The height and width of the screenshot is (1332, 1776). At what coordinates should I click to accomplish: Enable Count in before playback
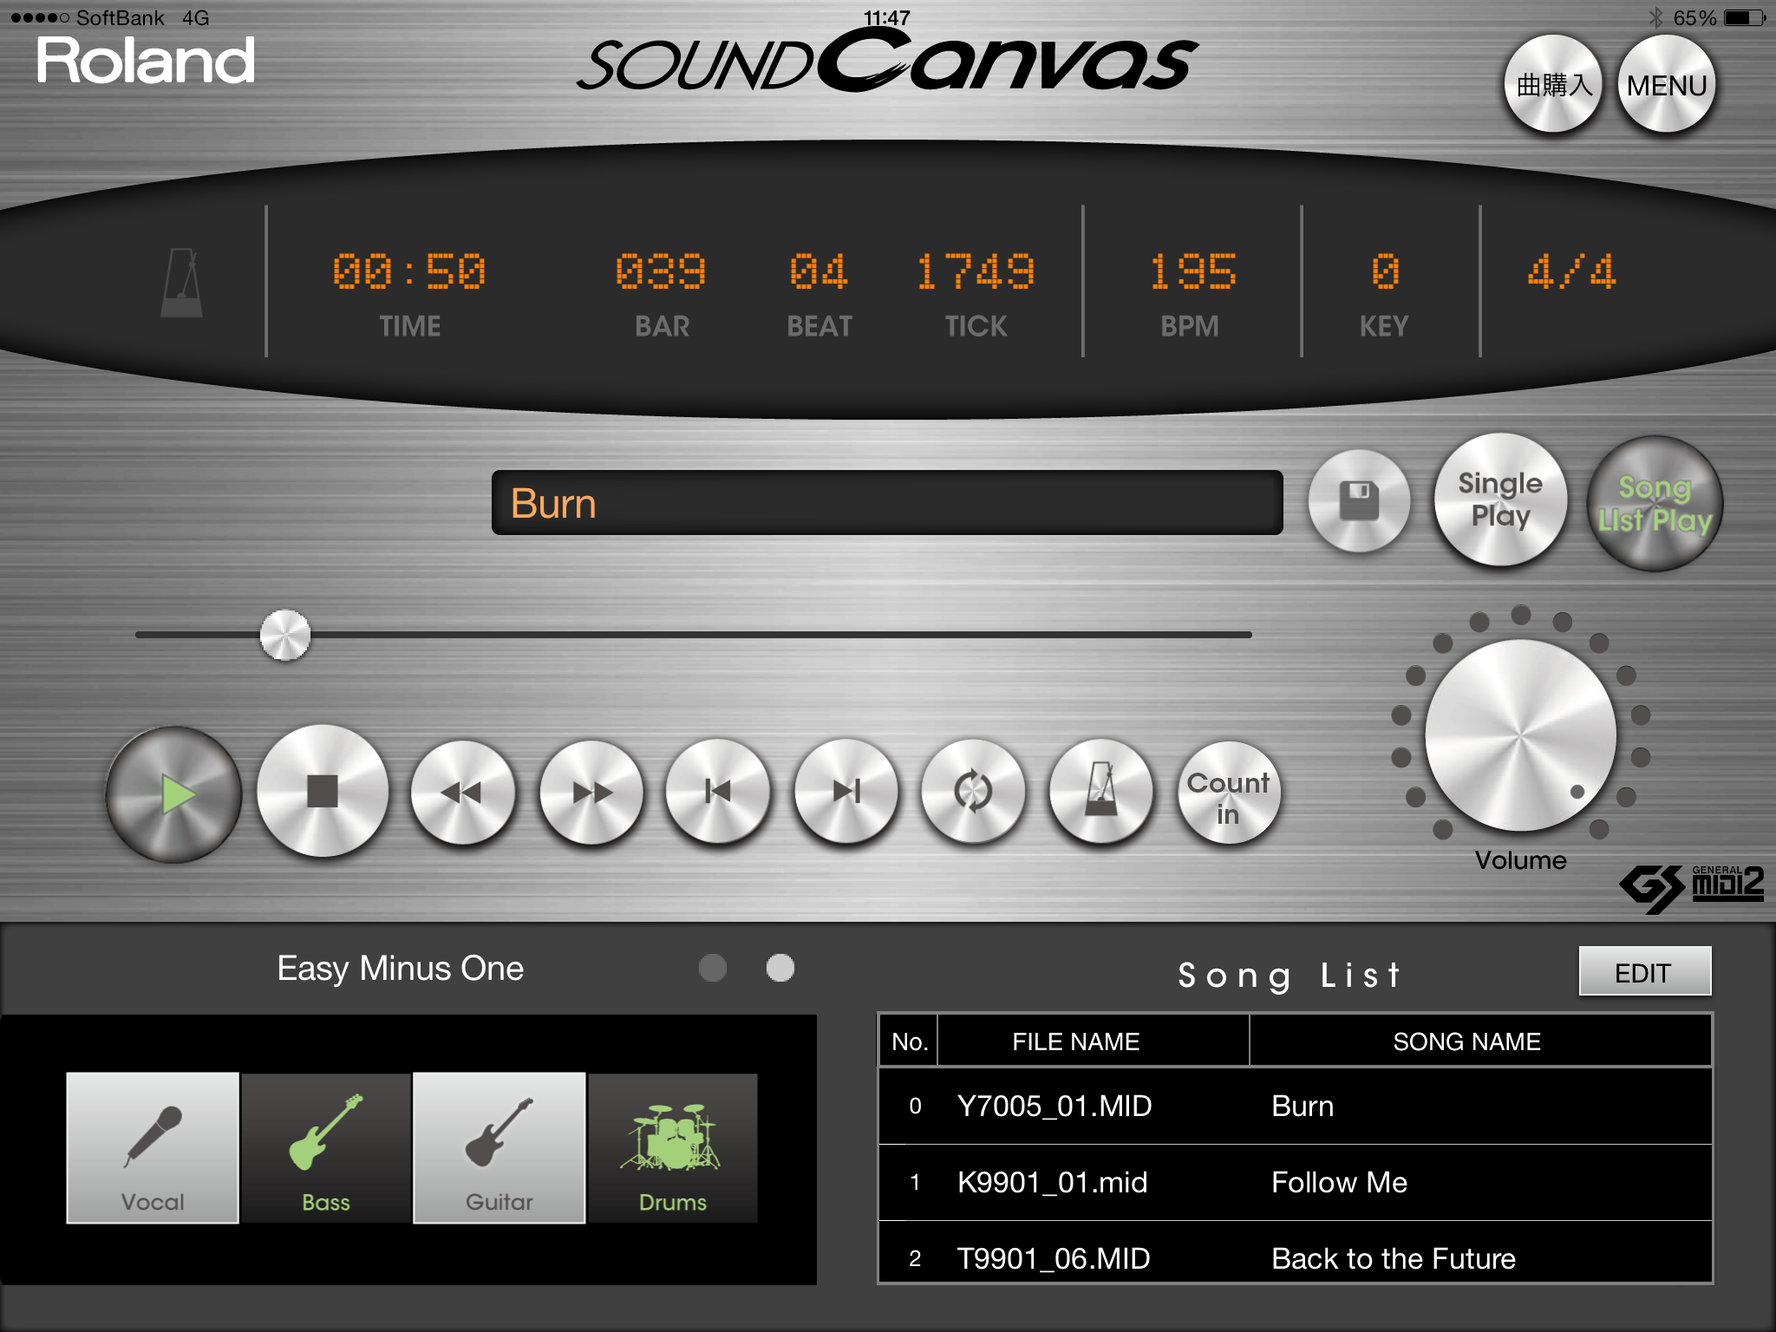1228,793
